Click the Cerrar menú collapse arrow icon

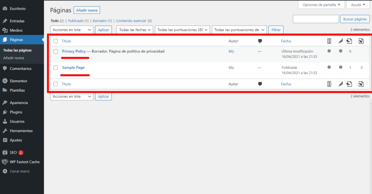pos(5,171)
